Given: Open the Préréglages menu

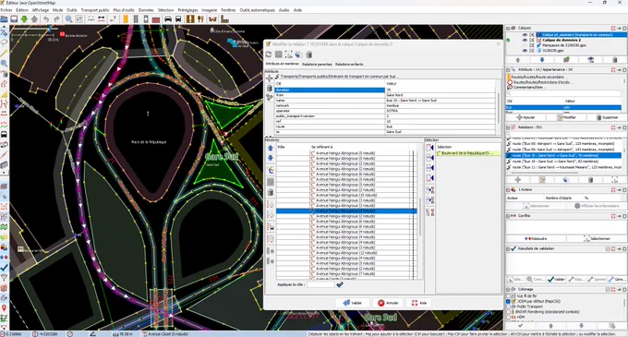Looking at the screenshot, I should (187, 10).
